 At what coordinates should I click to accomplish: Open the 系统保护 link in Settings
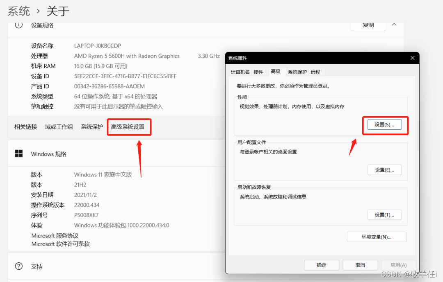[x=92, y=127]
